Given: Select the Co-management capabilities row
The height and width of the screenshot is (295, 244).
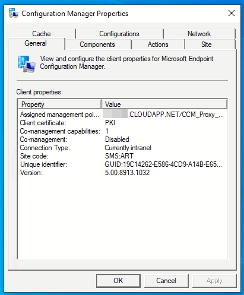Looking at the screenshot, I should [x=122, y=131].
